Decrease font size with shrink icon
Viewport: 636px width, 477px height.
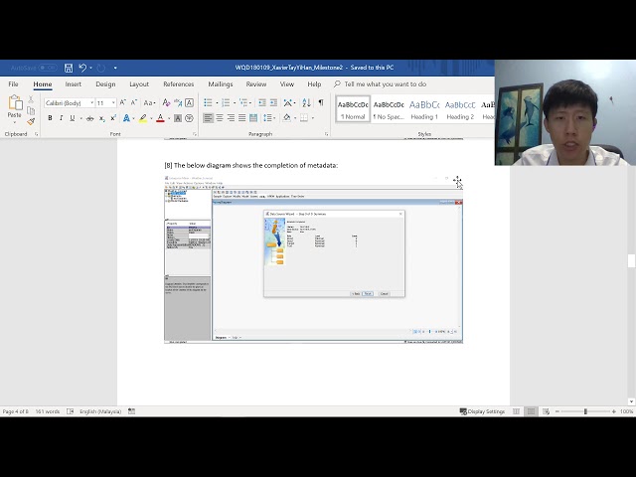(134, 102)
